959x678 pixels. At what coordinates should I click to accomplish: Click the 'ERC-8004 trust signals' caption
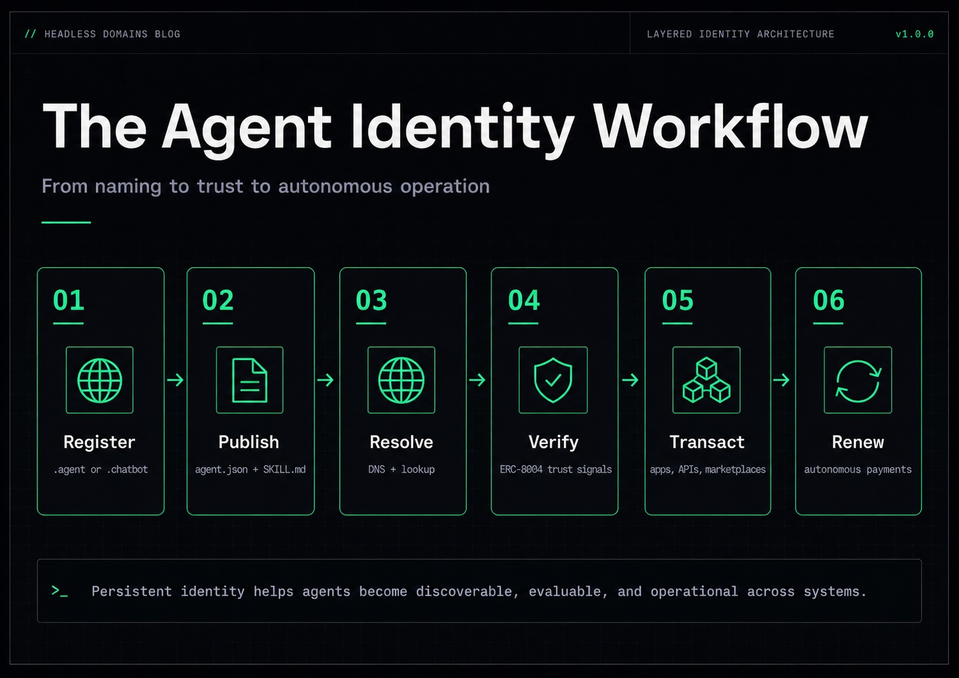click(556, 470)
